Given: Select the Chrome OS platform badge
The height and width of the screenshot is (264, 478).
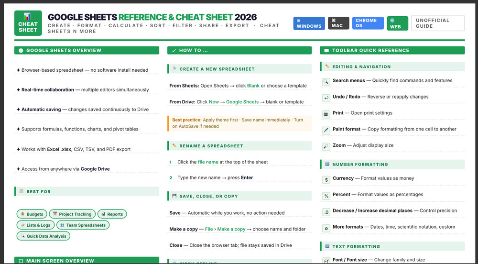Looking at the screenshot, I should coord(368,23).
